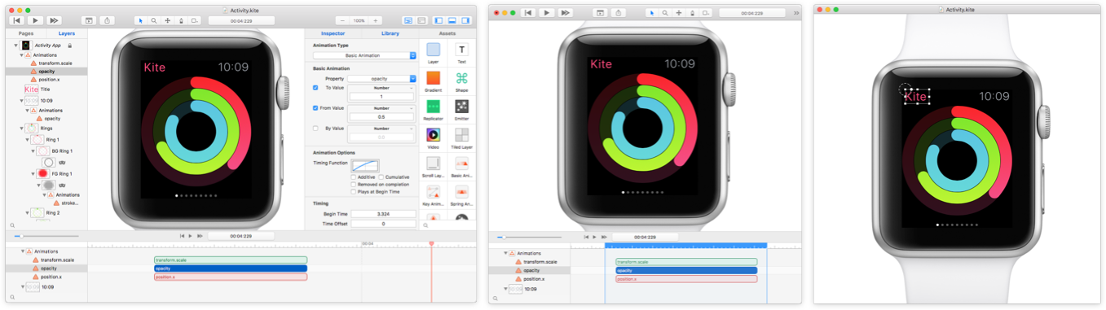
Task: Select the blue opacity bar in left timeline
Action: point(231,268)
